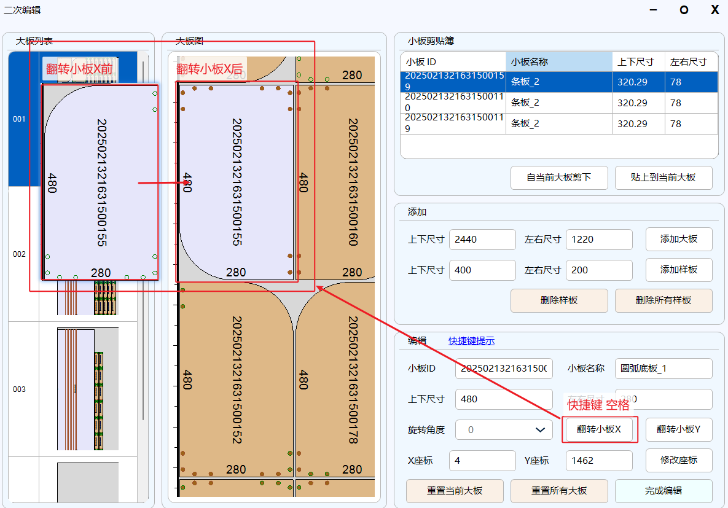The height and width of the screenshot is (508, 728).
Task: Click 删除所有样板 button
Action: pos(663,300)
